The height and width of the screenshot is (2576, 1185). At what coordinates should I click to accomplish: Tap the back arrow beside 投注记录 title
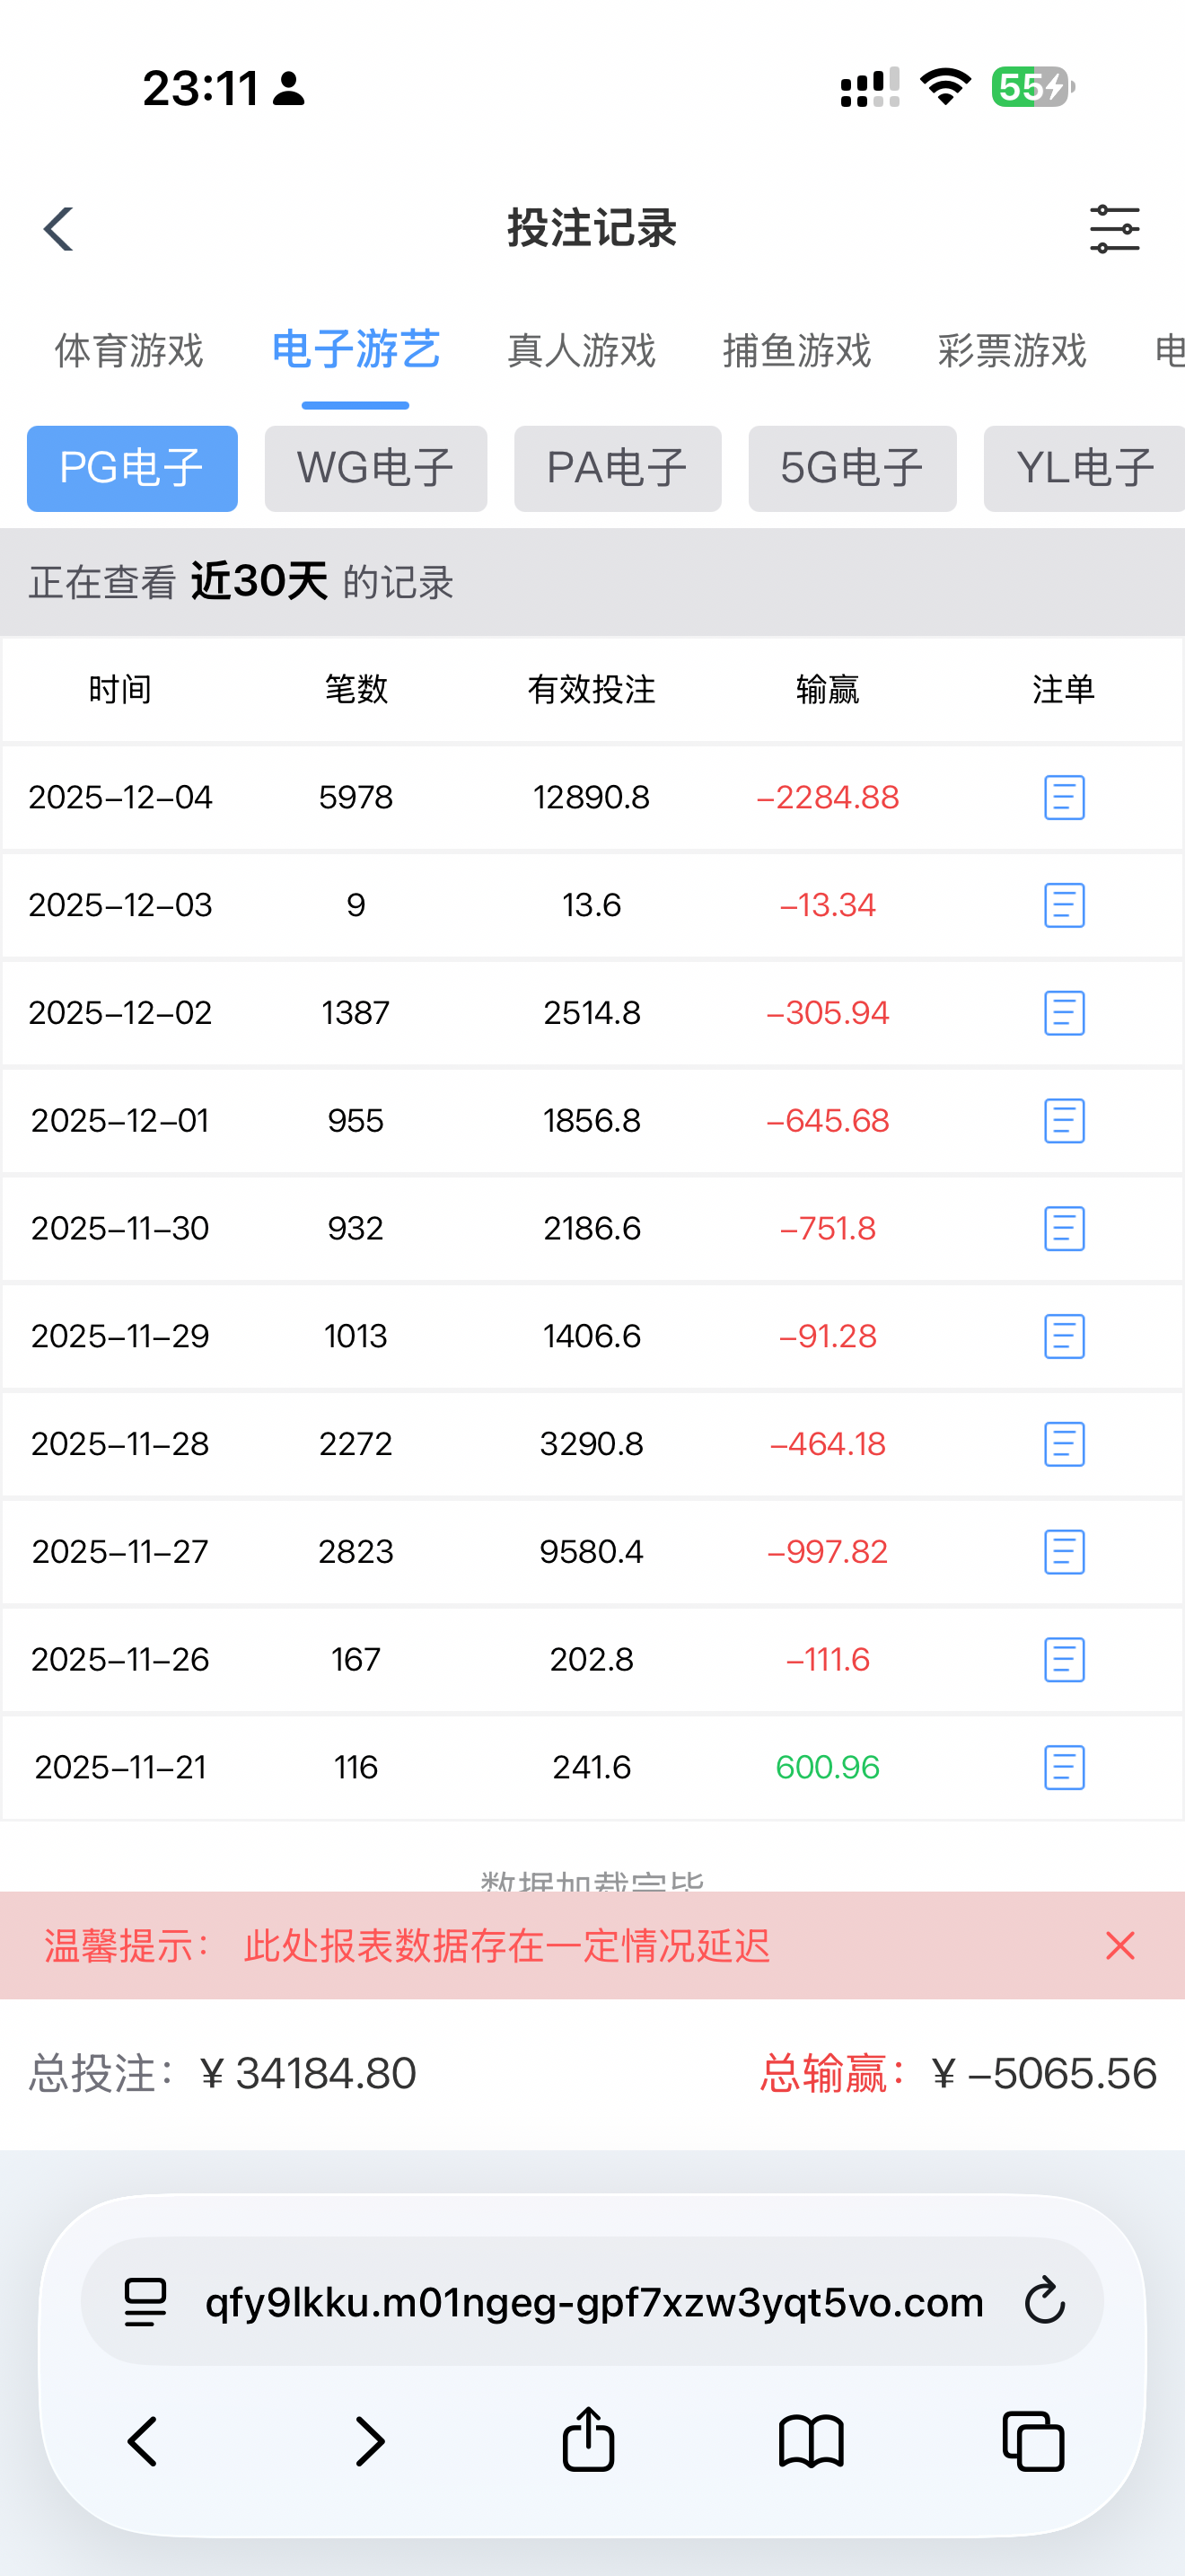[59, 229]
